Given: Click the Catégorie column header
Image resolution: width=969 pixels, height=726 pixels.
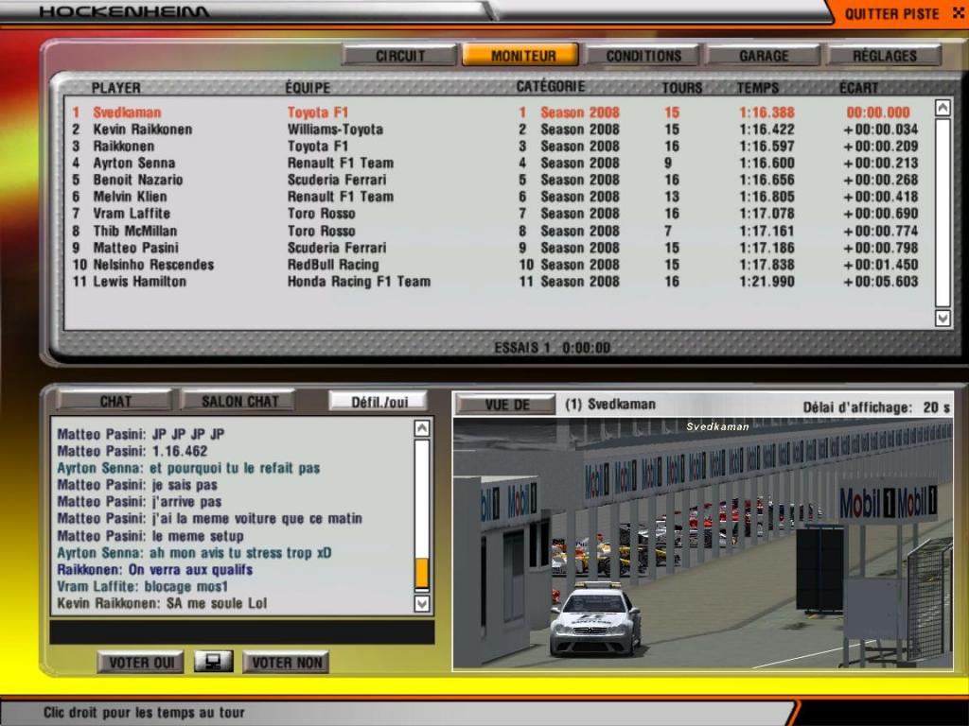Looking at the screenshot, I should pos(550,86).
